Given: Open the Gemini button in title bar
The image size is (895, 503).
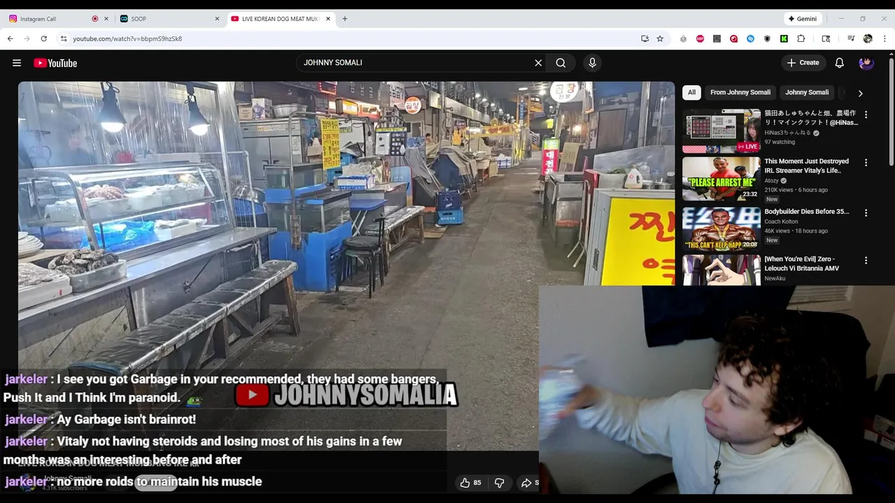Looking at the screenshot, I should [802, 19].
